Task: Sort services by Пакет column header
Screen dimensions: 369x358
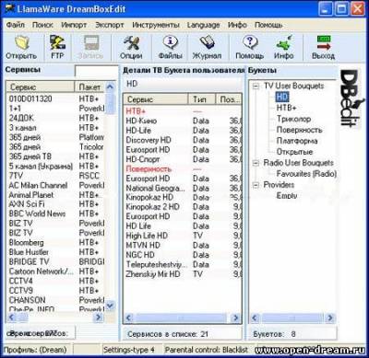Action: pyautogui.click(x=90, y=87)
